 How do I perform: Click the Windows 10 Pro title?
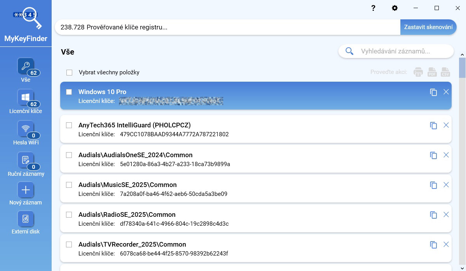[102, 92]
